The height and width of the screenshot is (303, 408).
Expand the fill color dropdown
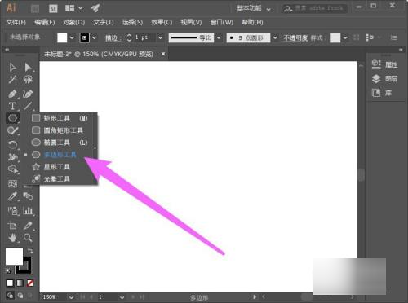coord(72,37)
